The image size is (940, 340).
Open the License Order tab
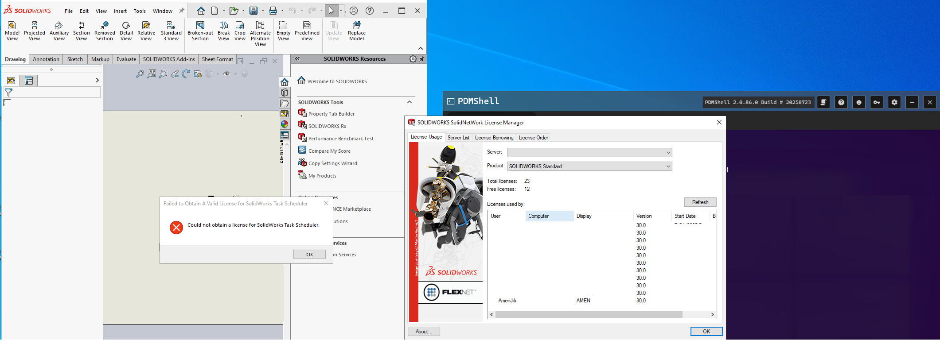tap(534, 138)
